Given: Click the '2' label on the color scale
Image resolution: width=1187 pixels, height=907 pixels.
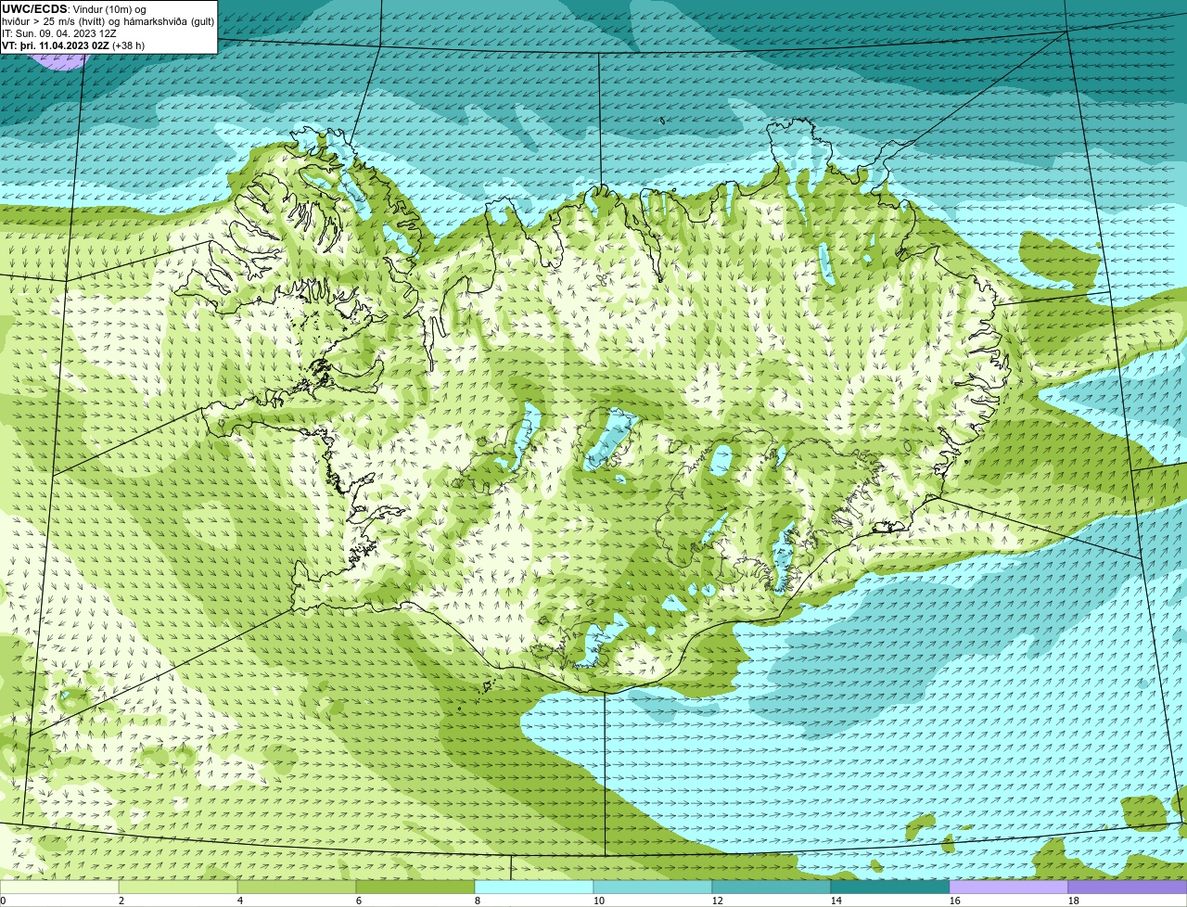Looking at the screenshot, I should [121, 901].
